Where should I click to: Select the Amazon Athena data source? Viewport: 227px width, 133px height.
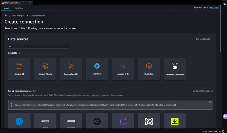coord(45,69)
